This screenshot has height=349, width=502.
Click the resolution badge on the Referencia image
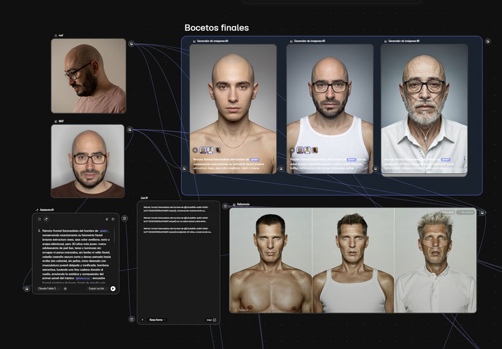pyautogui.click(x=447, y=212)
